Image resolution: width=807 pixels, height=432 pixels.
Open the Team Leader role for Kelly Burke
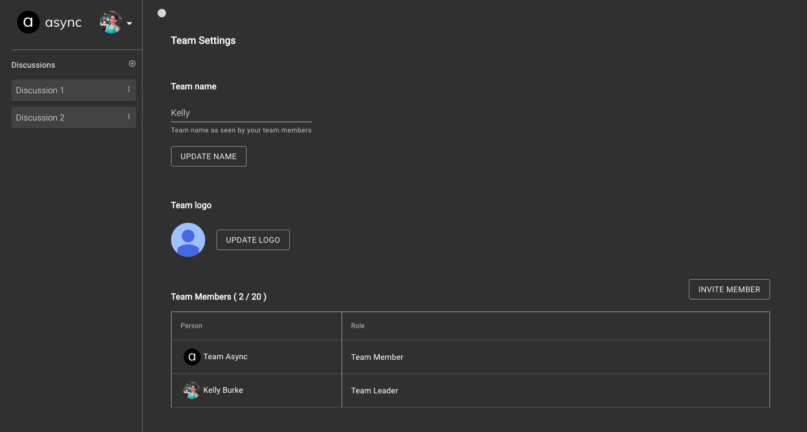(375, 391)
